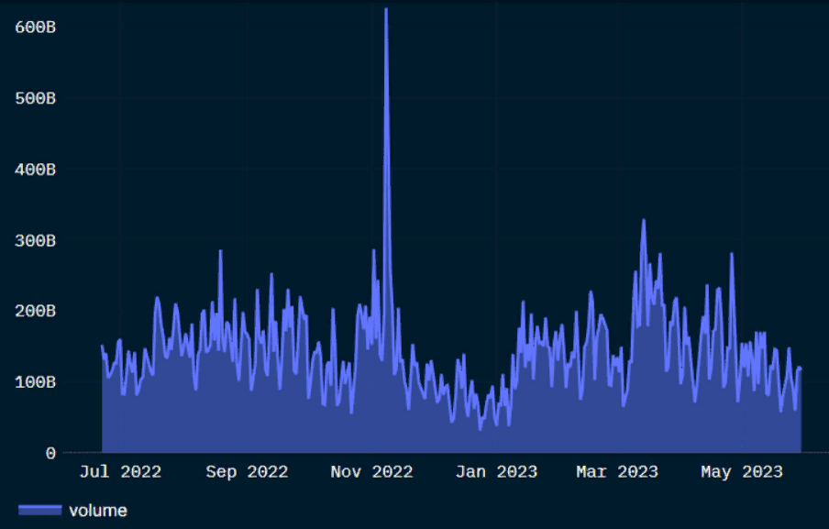Click the March 2023 peak above 300B
This screenshot has width=829, height=529.
click(644, 220)
